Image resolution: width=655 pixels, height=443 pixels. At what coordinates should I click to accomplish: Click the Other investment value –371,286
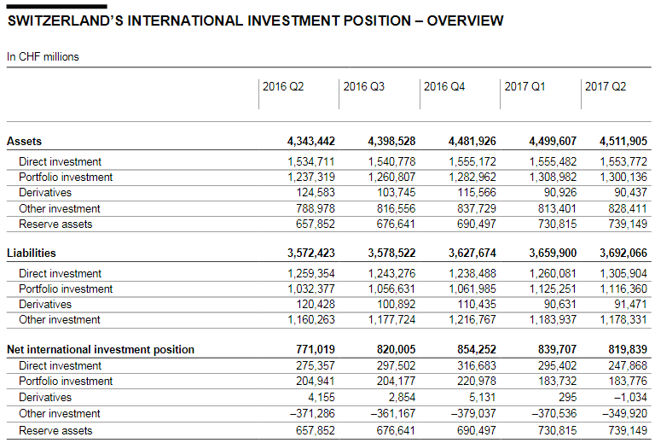311,414
